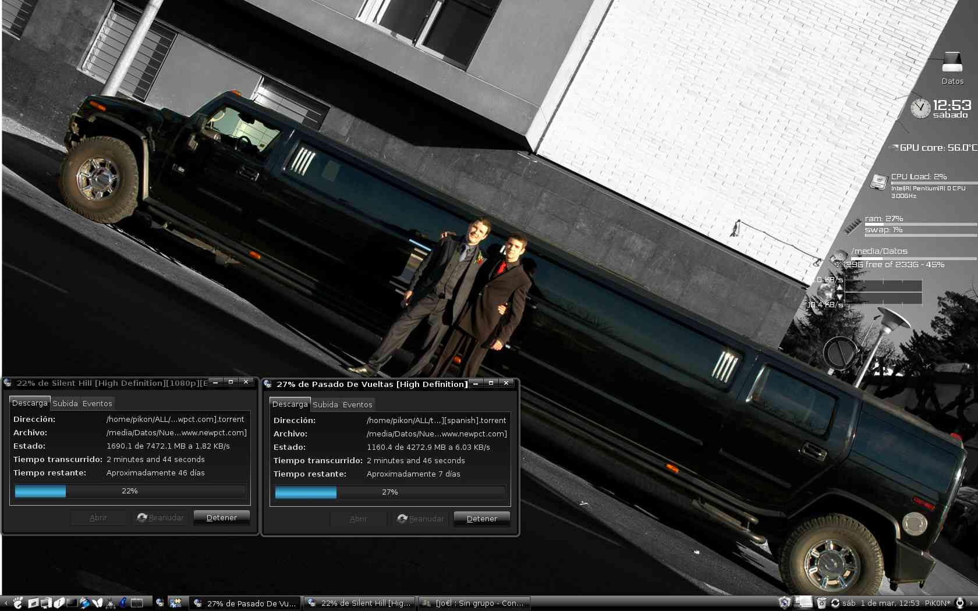
Task: Click Abrir in the Pasado De Vueltas window
Action: (359, 518)
